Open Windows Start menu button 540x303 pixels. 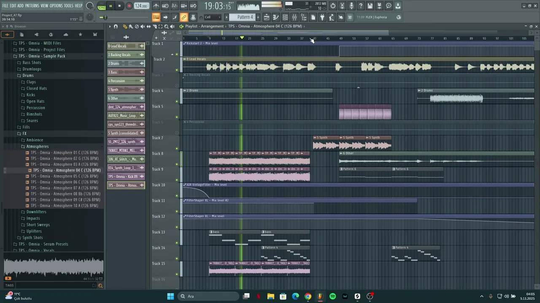pyautogui.click(x=170, y=296)
